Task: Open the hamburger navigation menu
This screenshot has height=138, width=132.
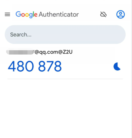Action: (x=7, y=14)
